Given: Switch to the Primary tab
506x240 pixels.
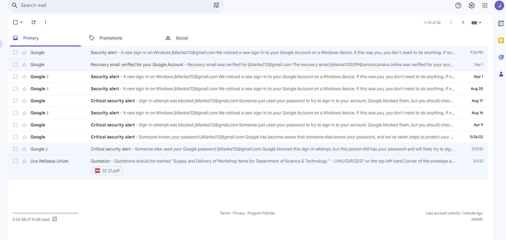Looking at the screenshot, I should pyautogui.click(x=45, y=38).
